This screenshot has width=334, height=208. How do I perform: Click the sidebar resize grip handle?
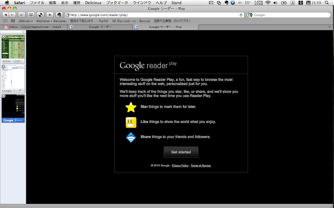[x=23, y=32]
